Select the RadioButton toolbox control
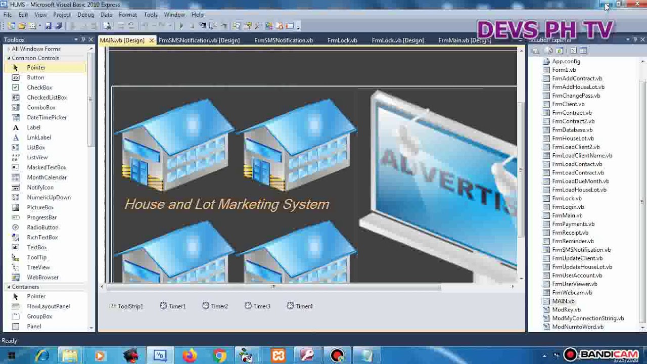 pyautogui.click(x=42, y=227)
